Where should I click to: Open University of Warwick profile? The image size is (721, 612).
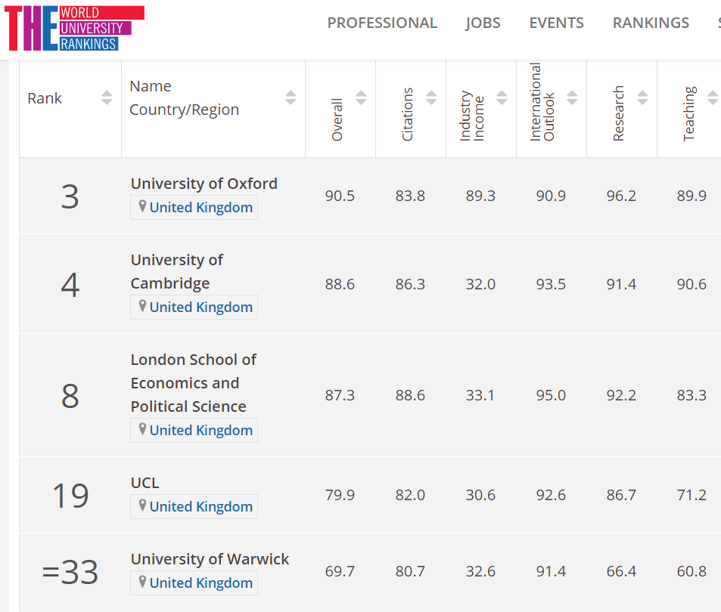pyautogui.click(x=210, y=559)
